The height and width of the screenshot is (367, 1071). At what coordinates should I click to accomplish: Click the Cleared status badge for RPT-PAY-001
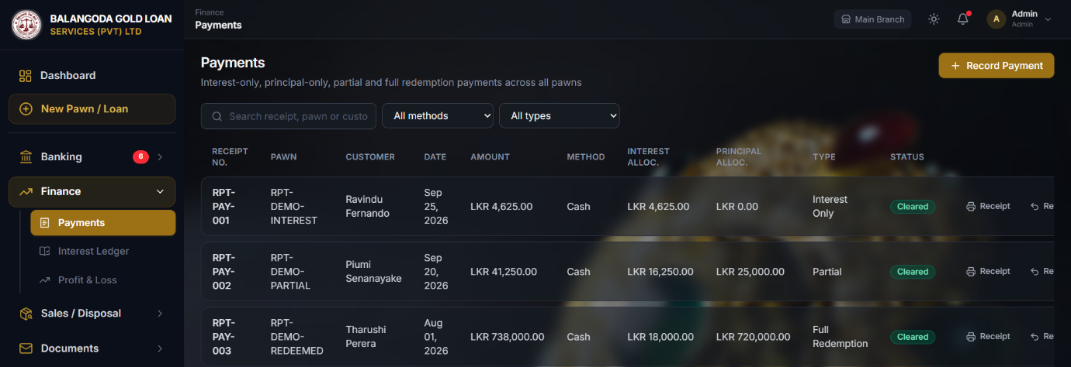[x=913, y=207]
